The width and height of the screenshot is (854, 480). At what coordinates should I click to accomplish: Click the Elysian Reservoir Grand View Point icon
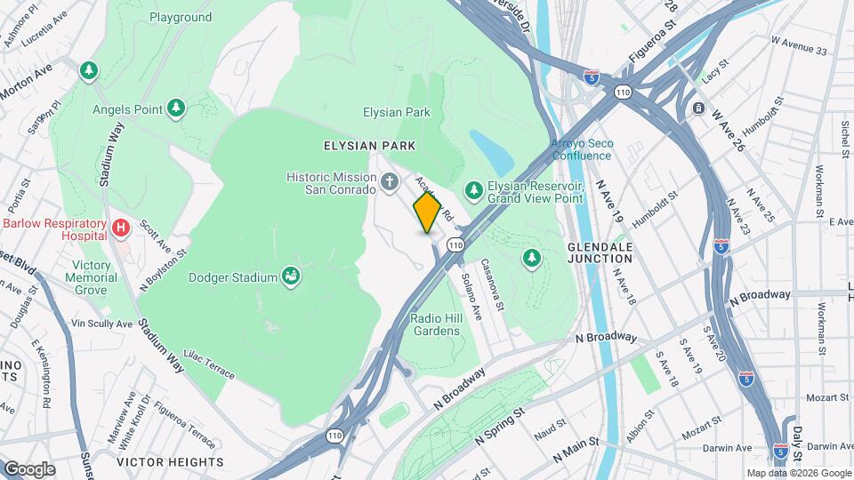click(474, 190)
